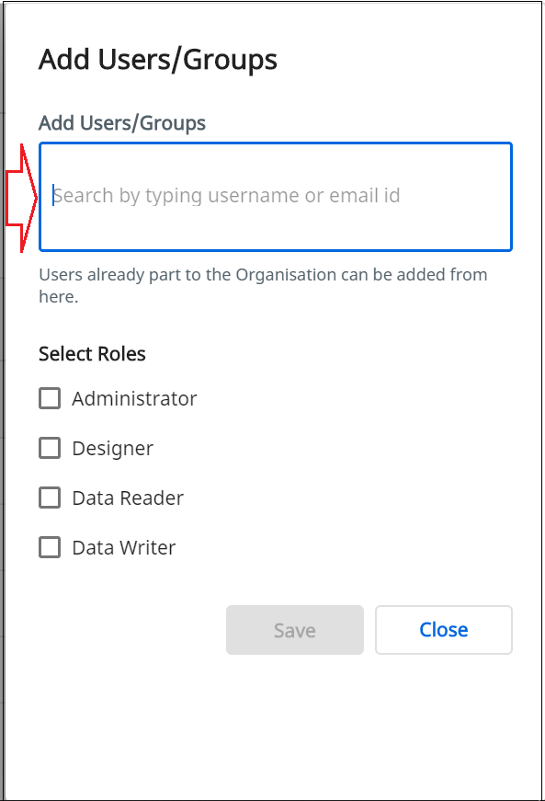Click the Data Writer label text
Viewport: 545px width, 801px height.
point(124,547)
